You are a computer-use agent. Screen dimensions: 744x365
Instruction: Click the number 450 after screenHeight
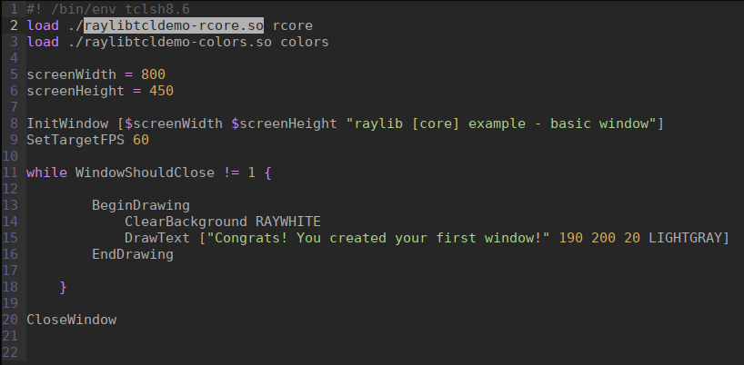click(x=161, y=91)
